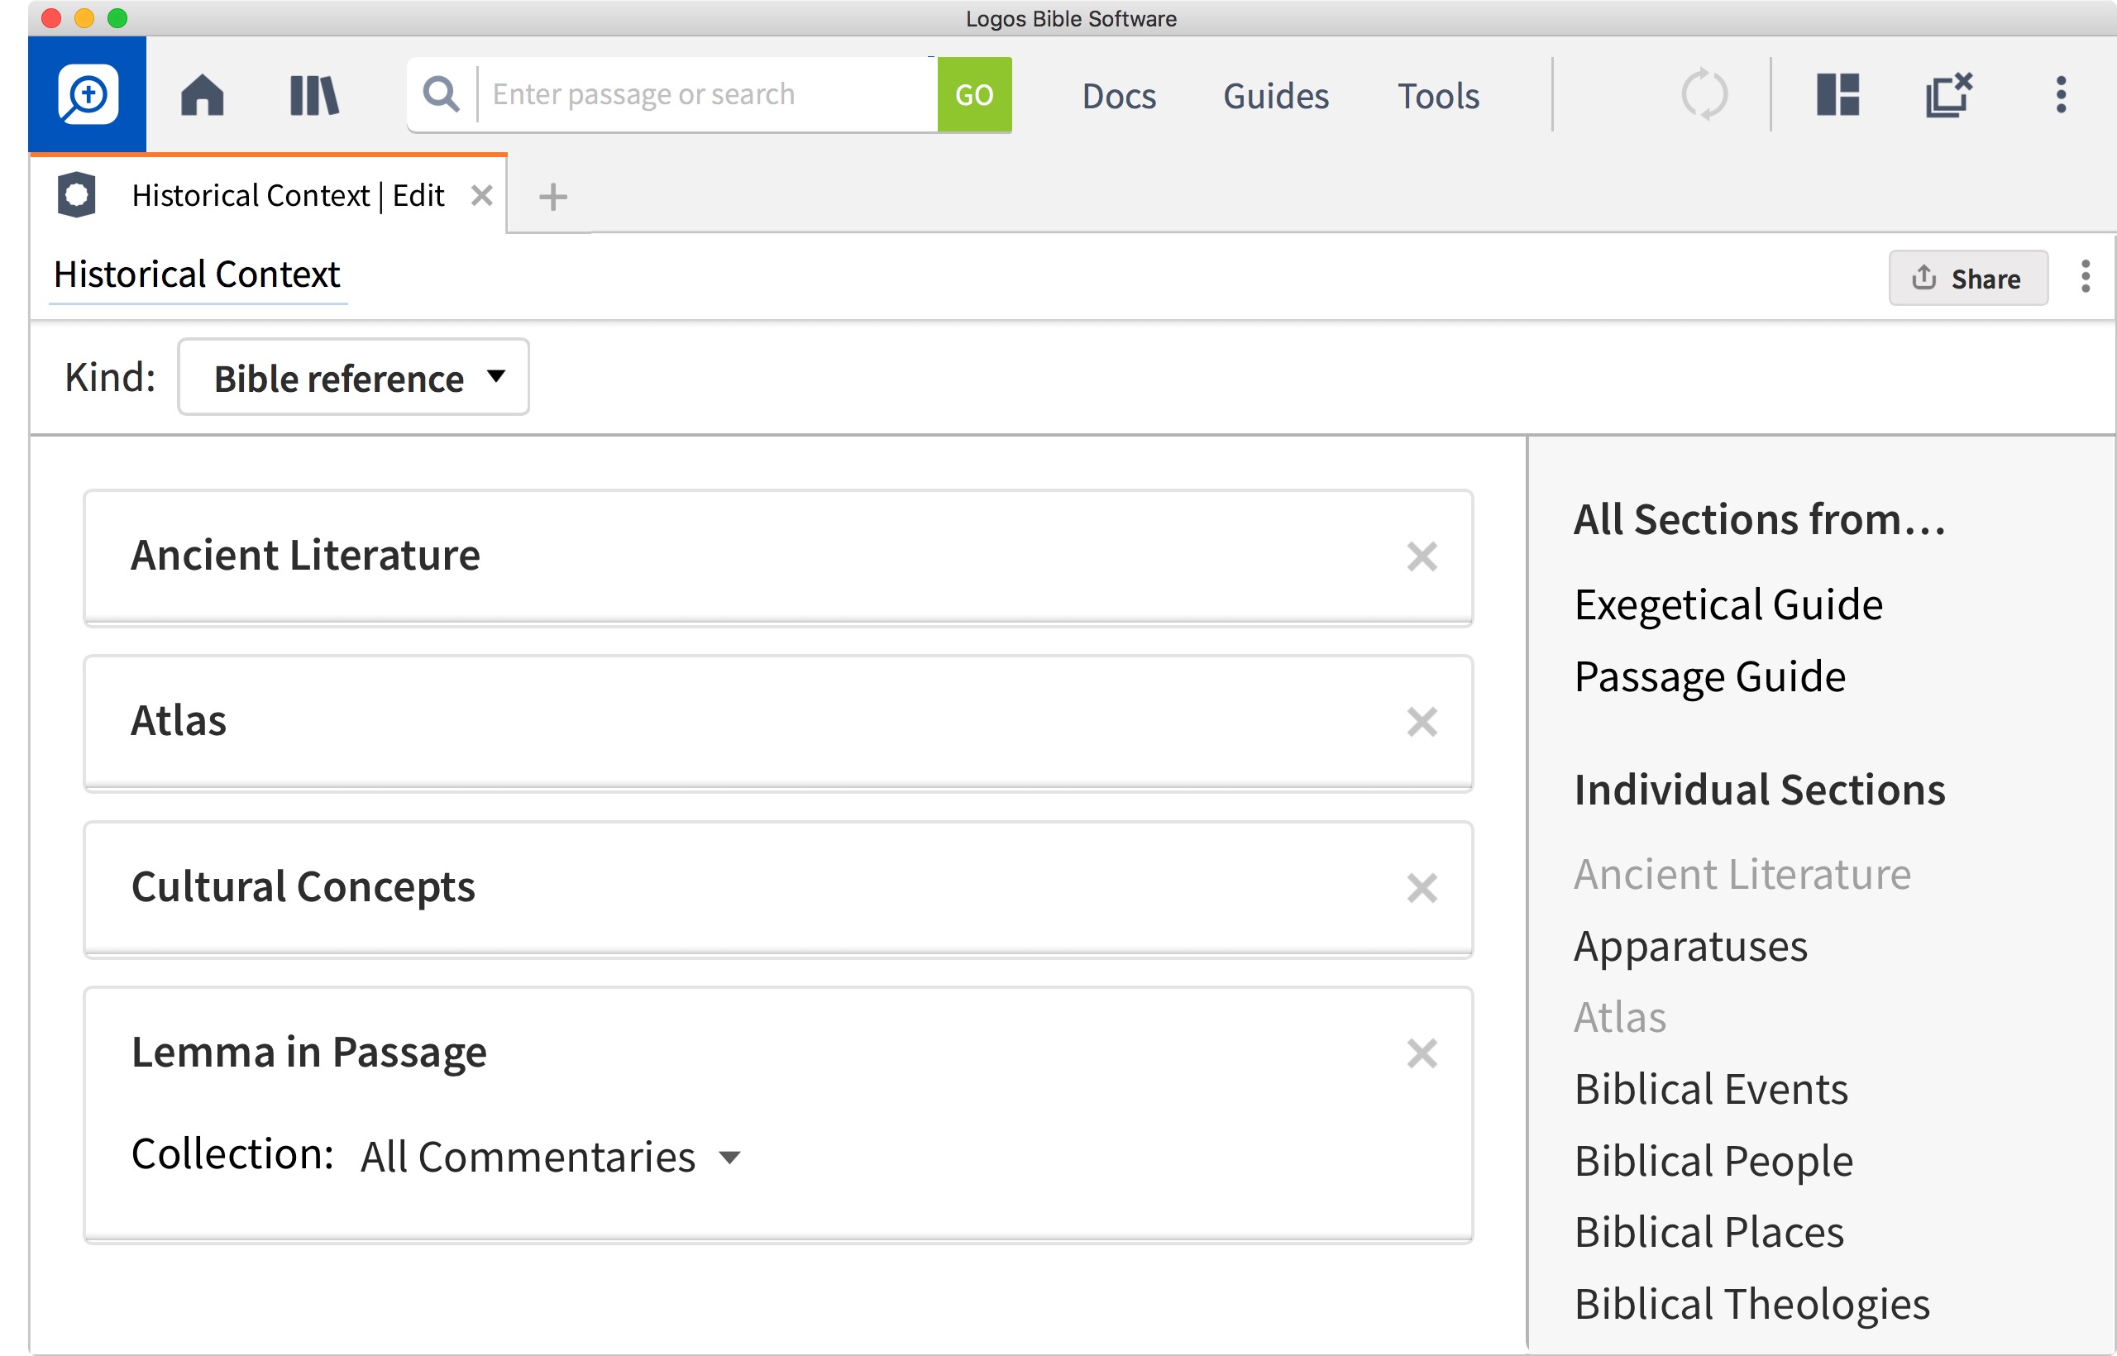Click the green GO button

point(974,94)
